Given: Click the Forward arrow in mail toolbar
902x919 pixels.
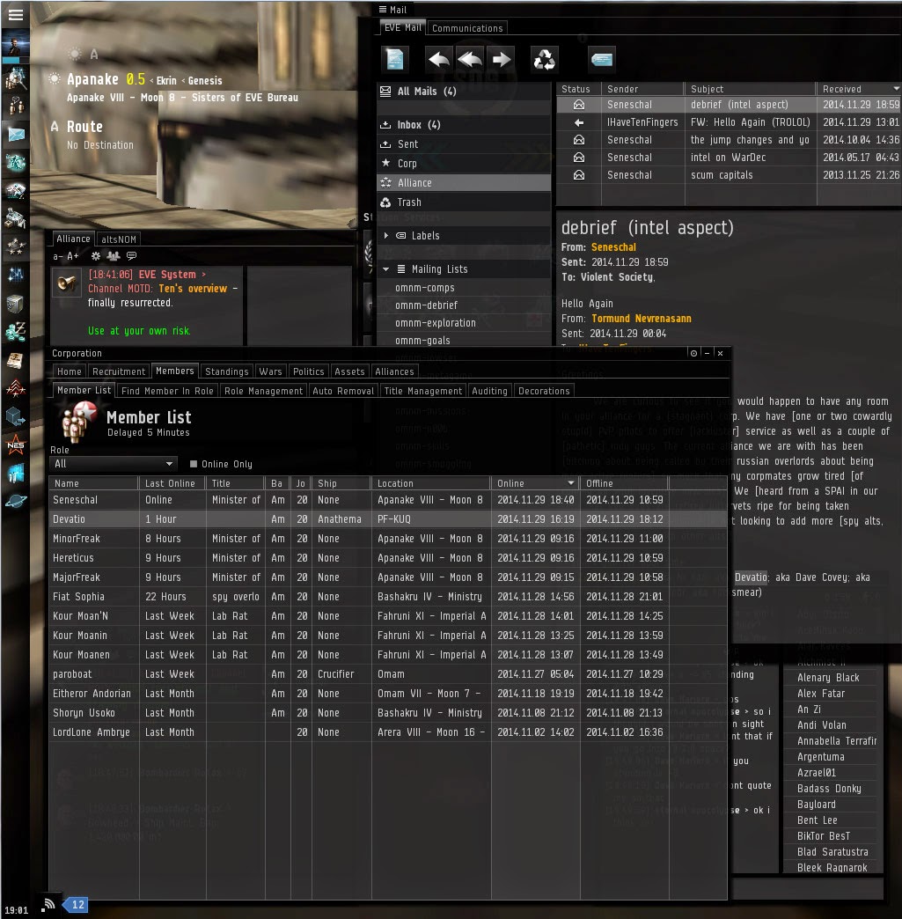Looking at the screenshot, I should (501, 59).
